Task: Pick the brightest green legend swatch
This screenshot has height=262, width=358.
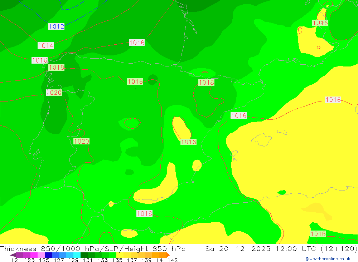Action: pos(113,255)
